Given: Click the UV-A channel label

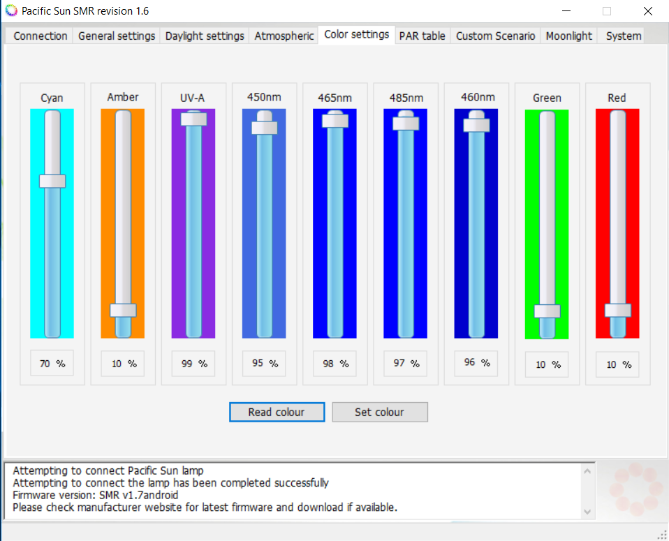Looking at the screenshot, I should pos(193,98).
